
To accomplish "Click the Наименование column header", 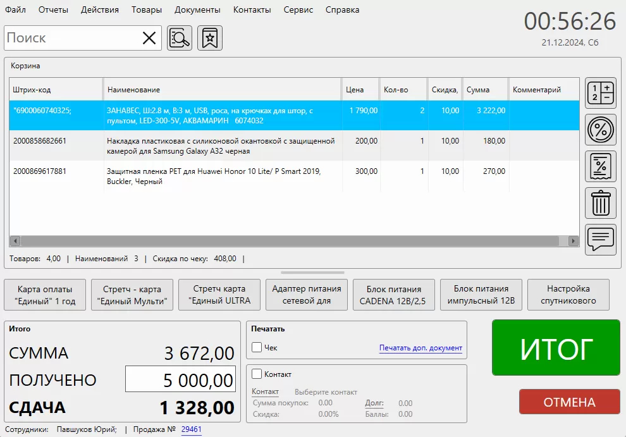I will coord(223,89).
